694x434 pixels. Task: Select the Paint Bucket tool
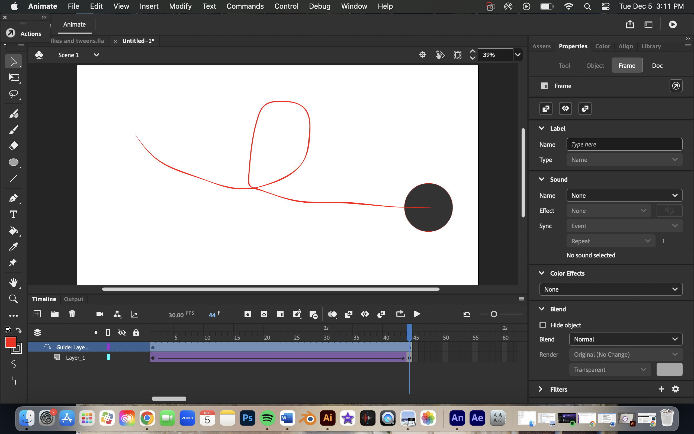point(14,231)
